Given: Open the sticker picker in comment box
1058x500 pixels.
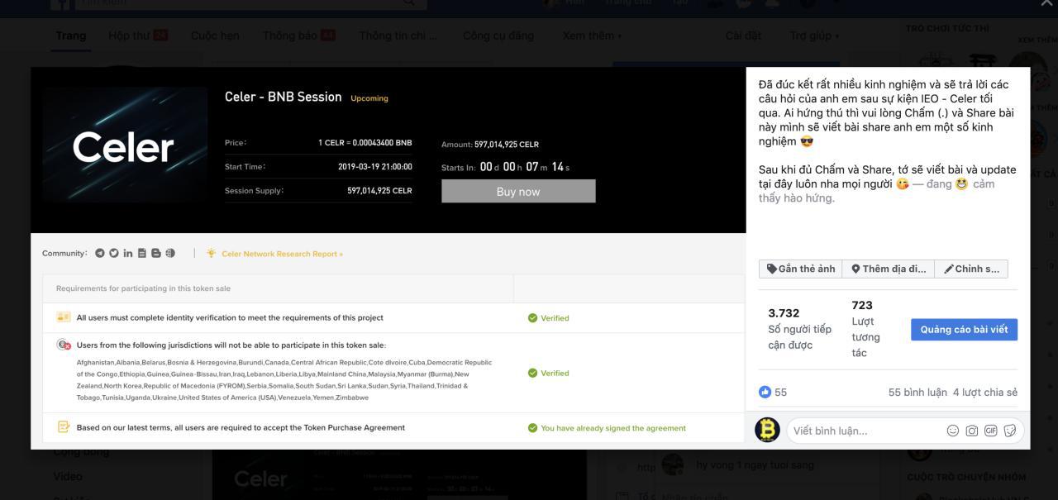Looking at the screenshot, I should (x=1009, y=431).
